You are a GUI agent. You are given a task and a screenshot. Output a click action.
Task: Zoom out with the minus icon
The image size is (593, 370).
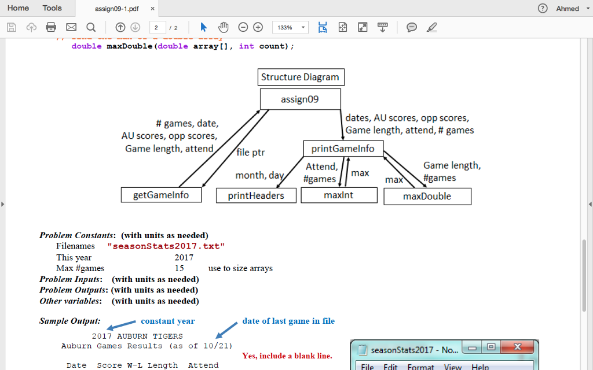pyautogui.click(x=241, y=27)
